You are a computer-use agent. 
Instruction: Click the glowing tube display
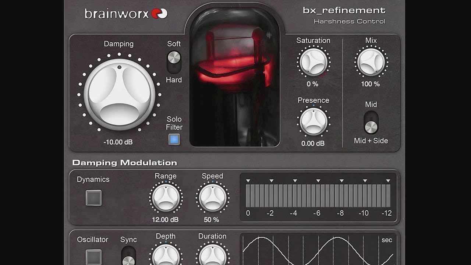pos(235,77)
